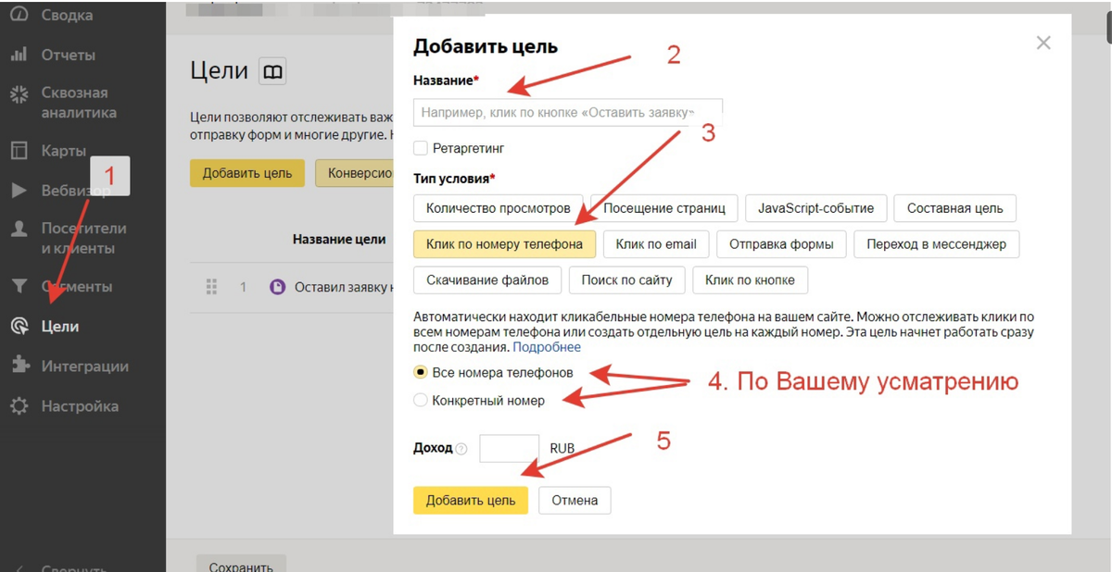Viewport: 1112px width, 572px height.
Task: Click the Доход help question mark icon
Action: click(461, 449)
